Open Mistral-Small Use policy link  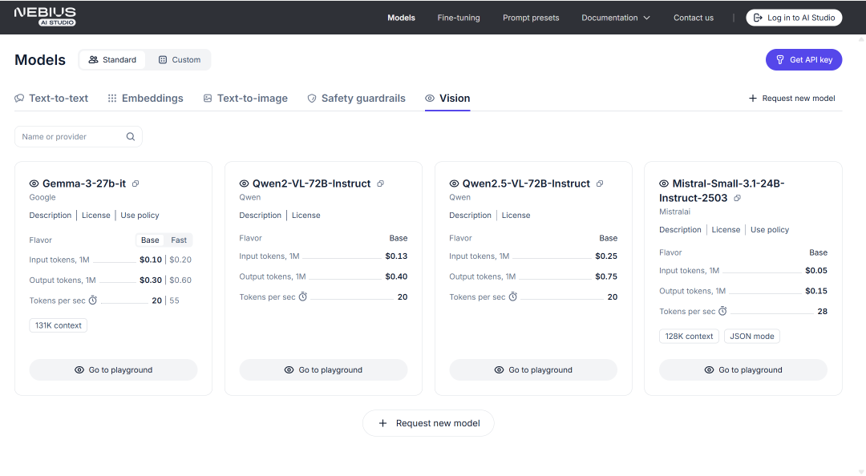coord(769,230)
